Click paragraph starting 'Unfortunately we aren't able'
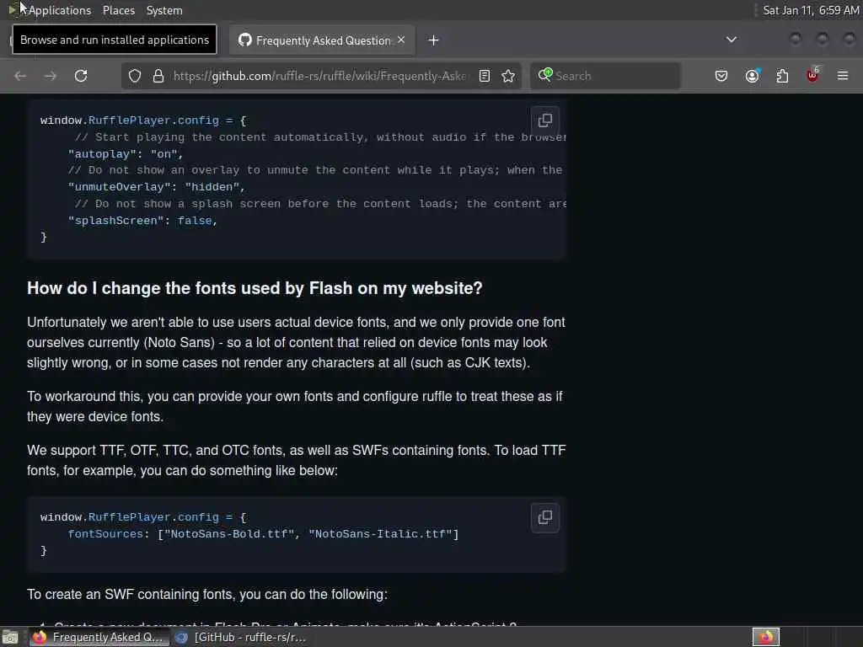Screen dimensions: 863x647 296,342
